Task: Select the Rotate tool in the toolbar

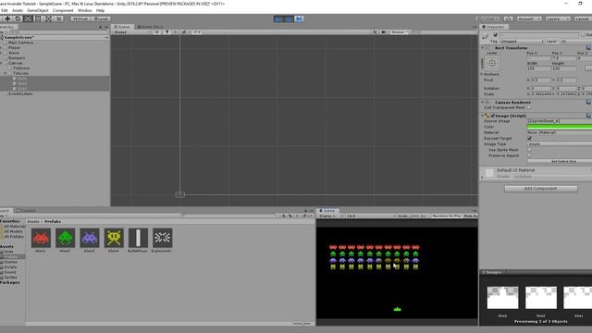Action: (18, 18)
